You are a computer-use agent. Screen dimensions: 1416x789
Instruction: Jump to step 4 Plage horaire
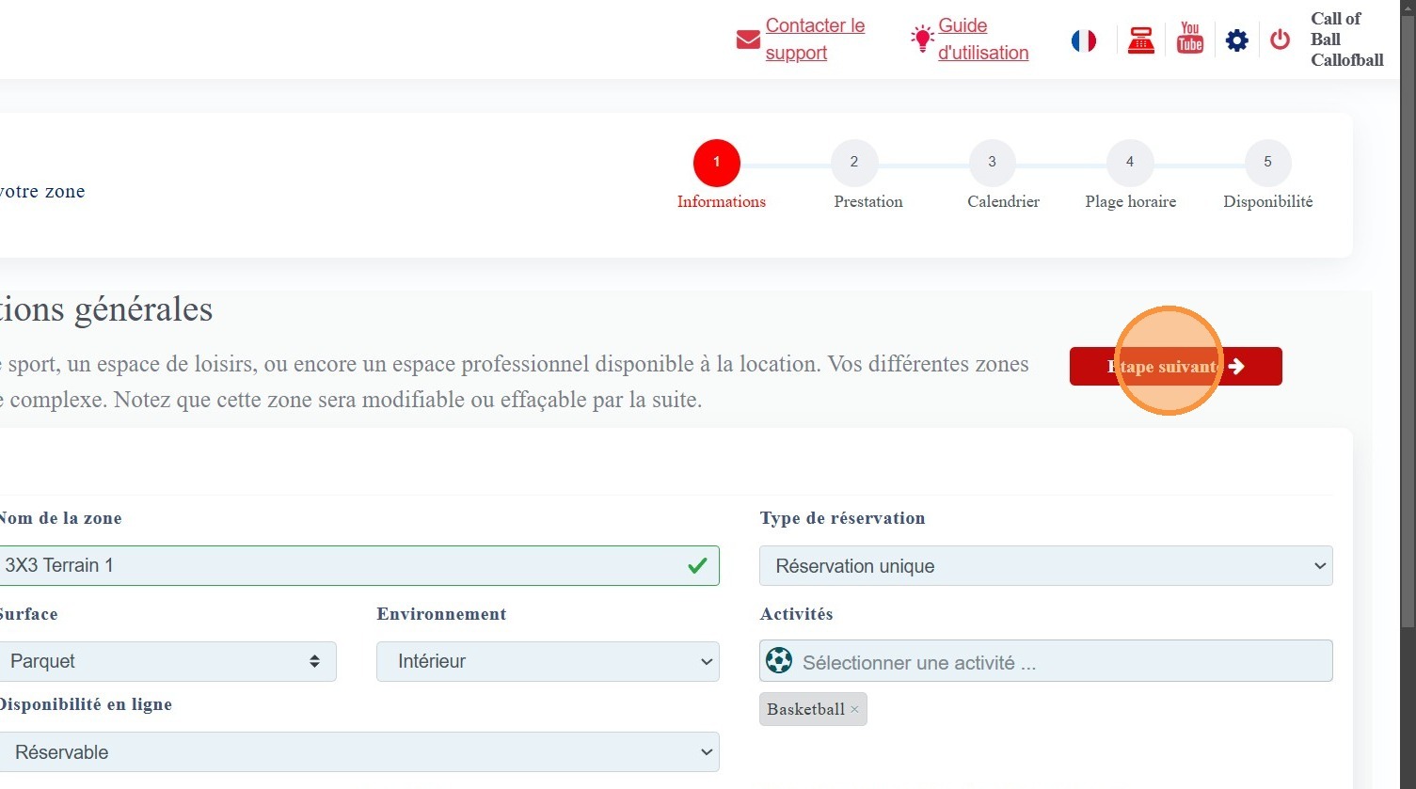[1129, 163]
